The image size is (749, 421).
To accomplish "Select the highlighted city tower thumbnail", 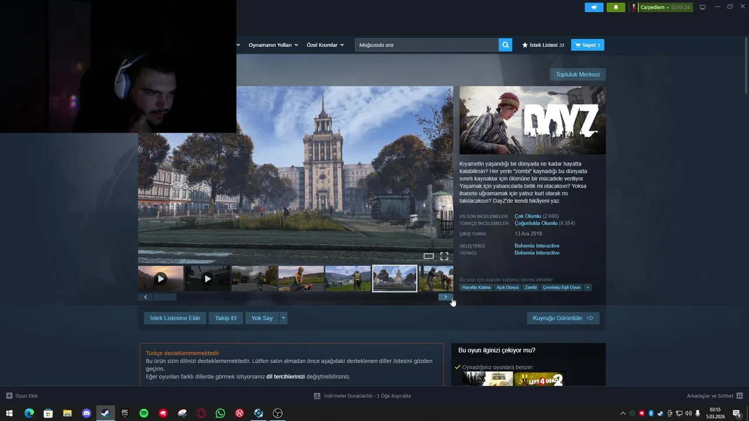I will 395,279.
